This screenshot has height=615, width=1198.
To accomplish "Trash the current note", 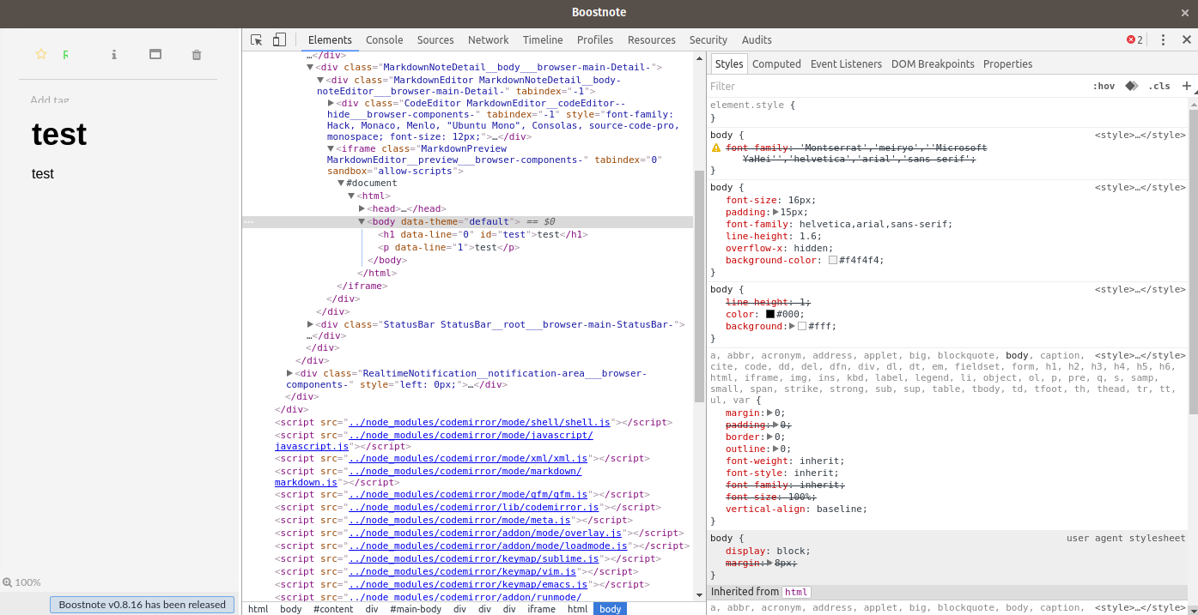I will point(197,54).
